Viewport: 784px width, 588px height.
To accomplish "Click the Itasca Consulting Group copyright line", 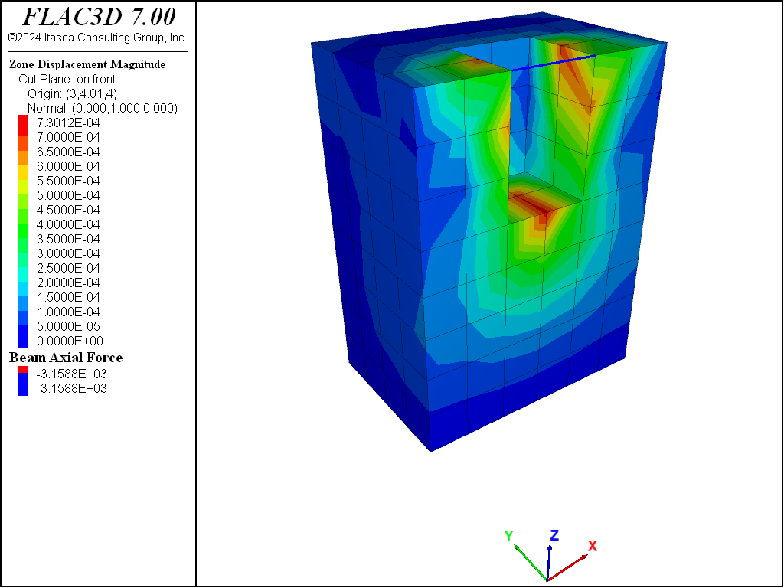I will [x=97, y=38].
